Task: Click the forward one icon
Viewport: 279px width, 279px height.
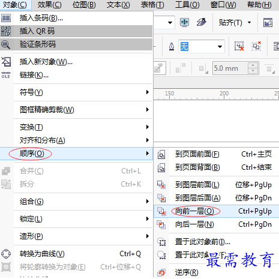Action: coord(161,211)
